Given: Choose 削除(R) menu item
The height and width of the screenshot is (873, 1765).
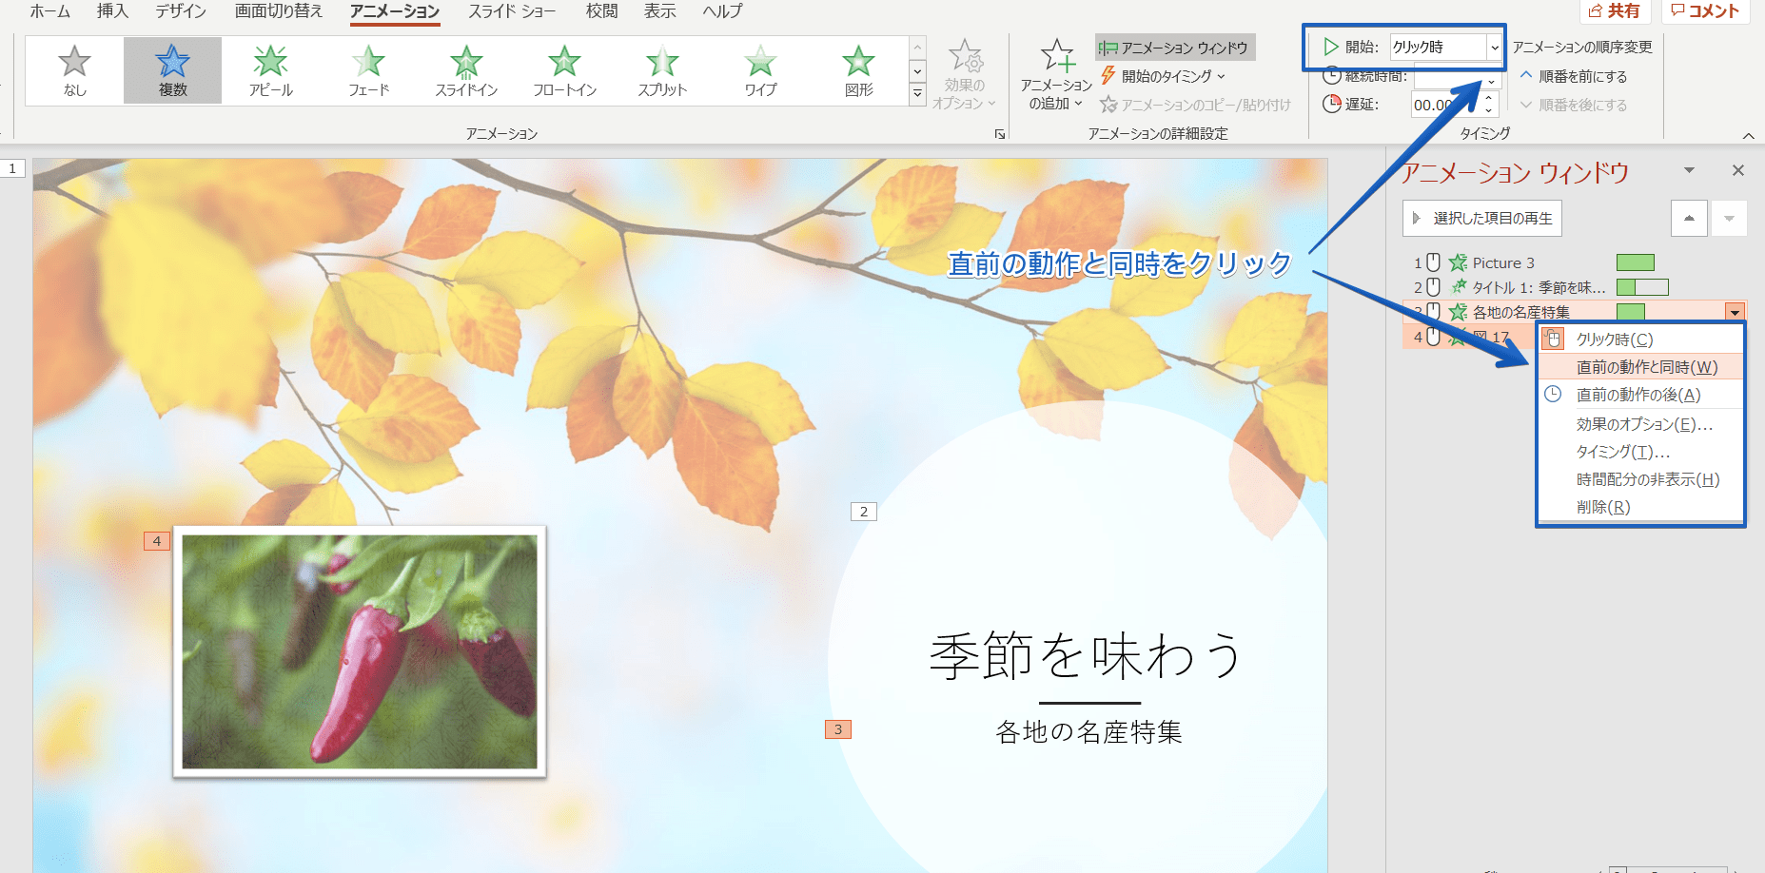Looking at the screenshot, I should [1641, 507].
